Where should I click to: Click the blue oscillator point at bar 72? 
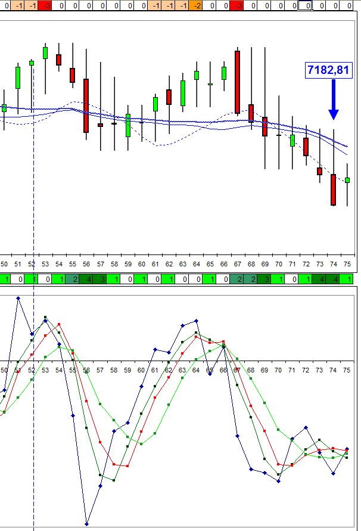point(306,427)
